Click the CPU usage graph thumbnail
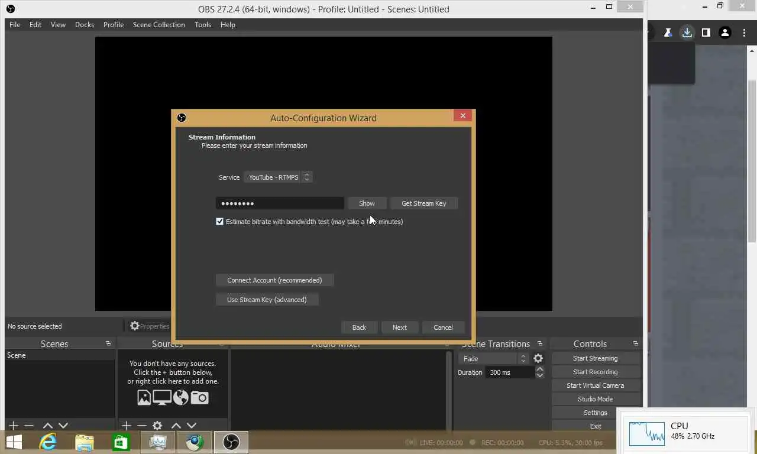757x454 pixels. (x=647, y=433)
